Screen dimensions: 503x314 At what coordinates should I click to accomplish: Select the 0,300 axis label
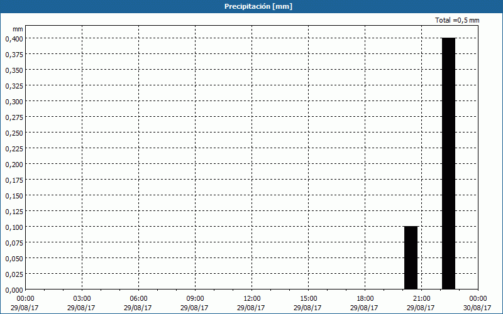tap(14, 102)
